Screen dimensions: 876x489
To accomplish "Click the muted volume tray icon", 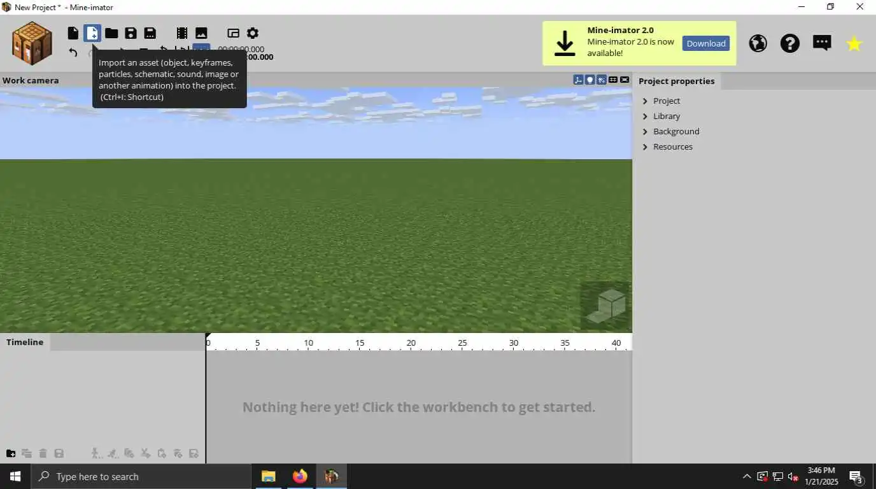I will coord(793,476).
